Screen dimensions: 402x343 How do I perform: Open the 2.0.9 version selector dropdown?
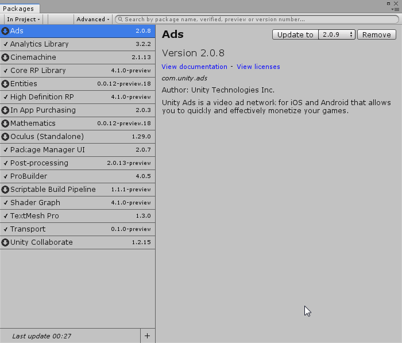337,34
